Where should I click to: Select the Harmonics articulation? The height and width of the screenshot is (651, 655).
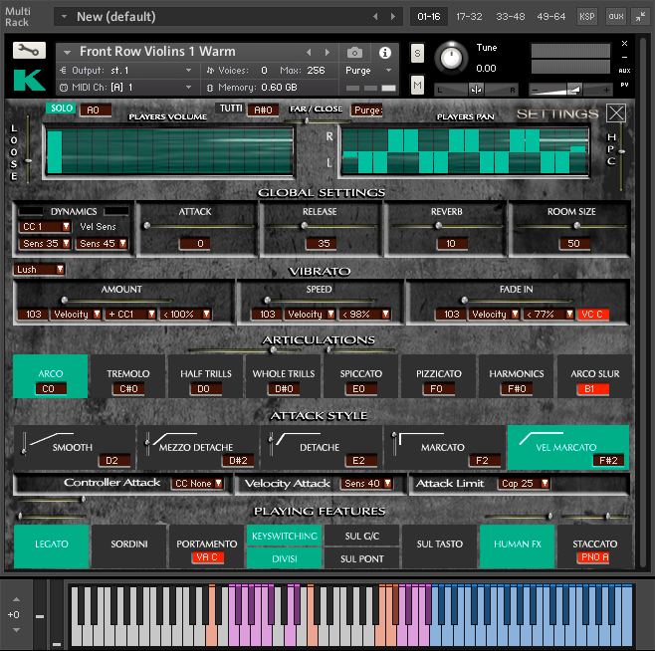(x=517, y=376)
